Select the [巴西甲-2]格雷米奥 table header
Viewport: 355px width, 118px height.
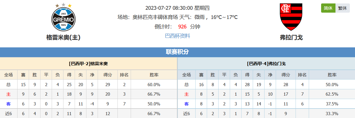coord(88,63)
